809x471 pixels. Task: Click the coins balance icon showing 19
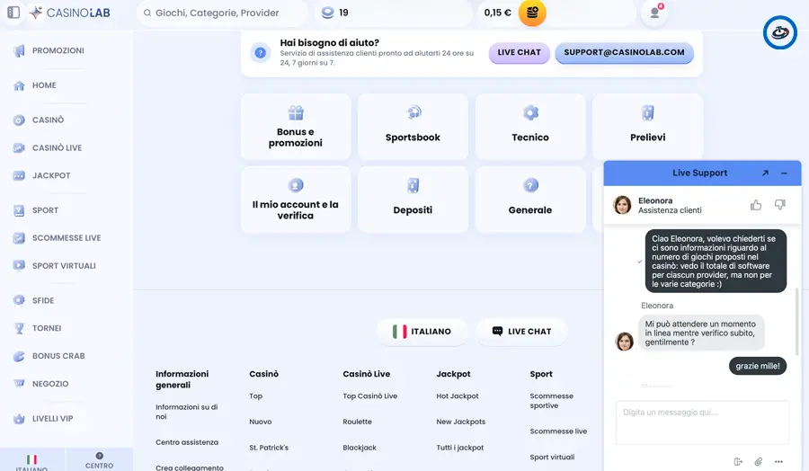pyautogui.click(x=327, y=13)
